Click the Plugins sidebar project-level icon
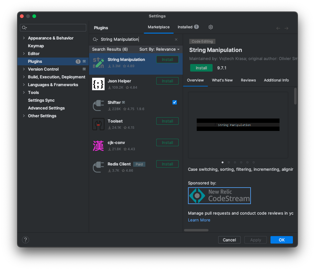 [84, 61]
